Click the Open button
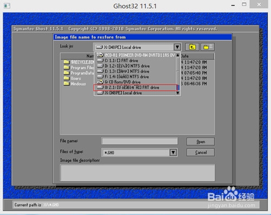This screenshot has height=215, width=271. pyautogui.click(x=201, y=142)
